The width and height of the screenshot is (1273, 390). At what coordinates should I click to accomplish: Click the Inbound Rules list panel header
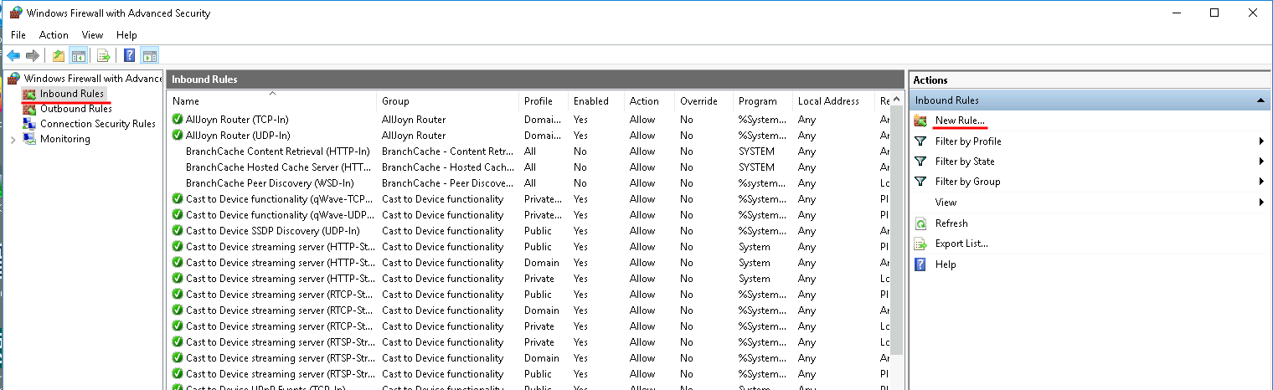(534, 80)
